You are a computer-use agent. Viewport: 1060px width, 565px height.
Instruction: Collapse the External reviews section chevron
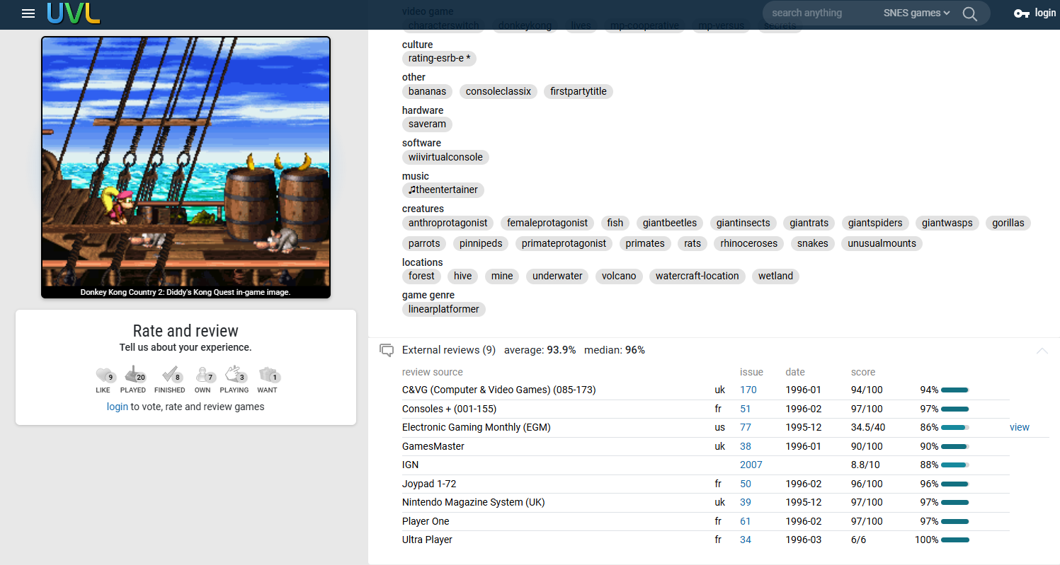pyautogui.click(x=1042, y=350)
